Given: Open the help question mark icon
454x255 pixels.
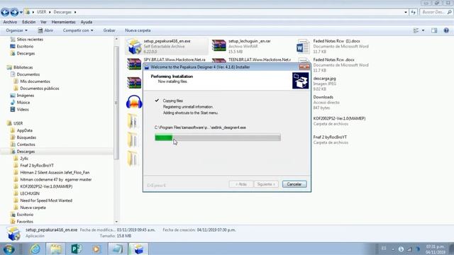Looking at the screenshot, I should click(446, 30).
